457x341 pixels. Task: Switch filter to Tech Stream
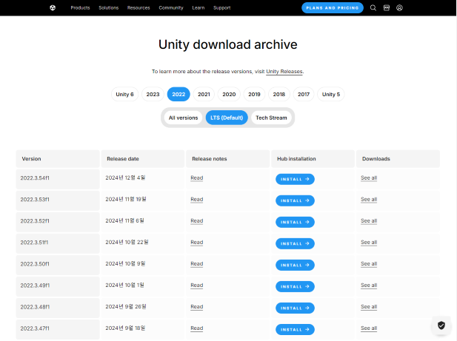tap(271, 118)
